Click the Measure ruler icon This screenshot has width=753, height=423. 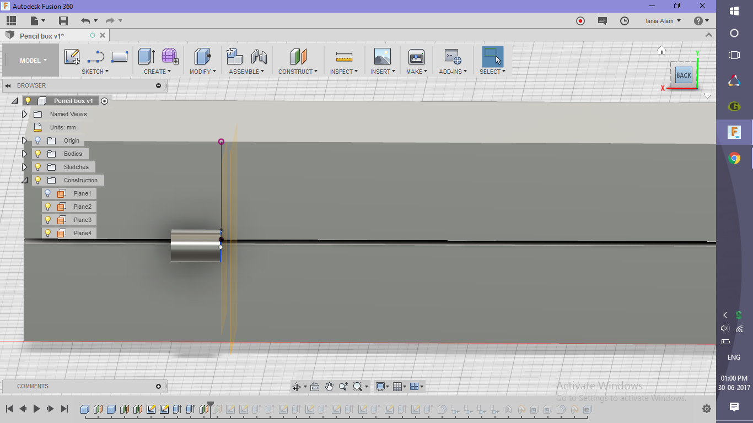point(344,57)
